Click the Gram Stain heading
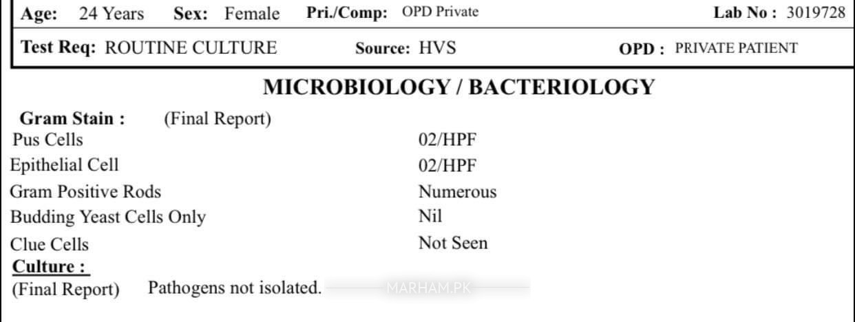The image size is (855, 322). click(x=73, y=118)
